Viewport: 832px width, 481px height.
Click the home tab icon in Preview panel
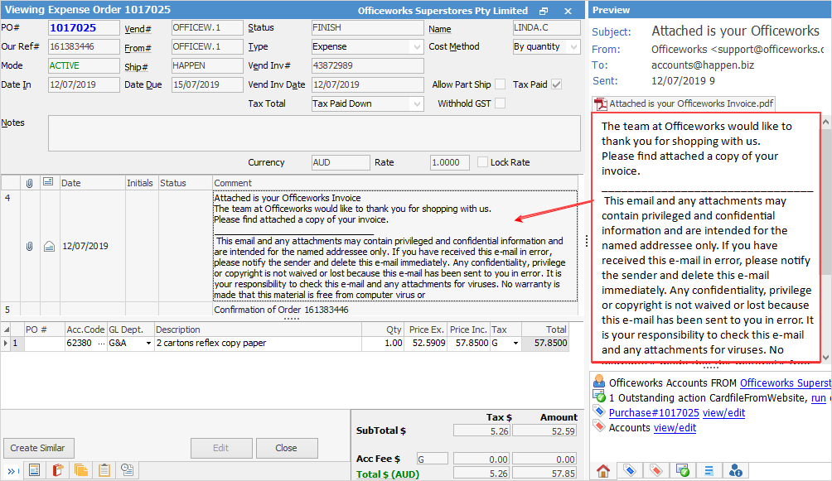click(602, 471)
